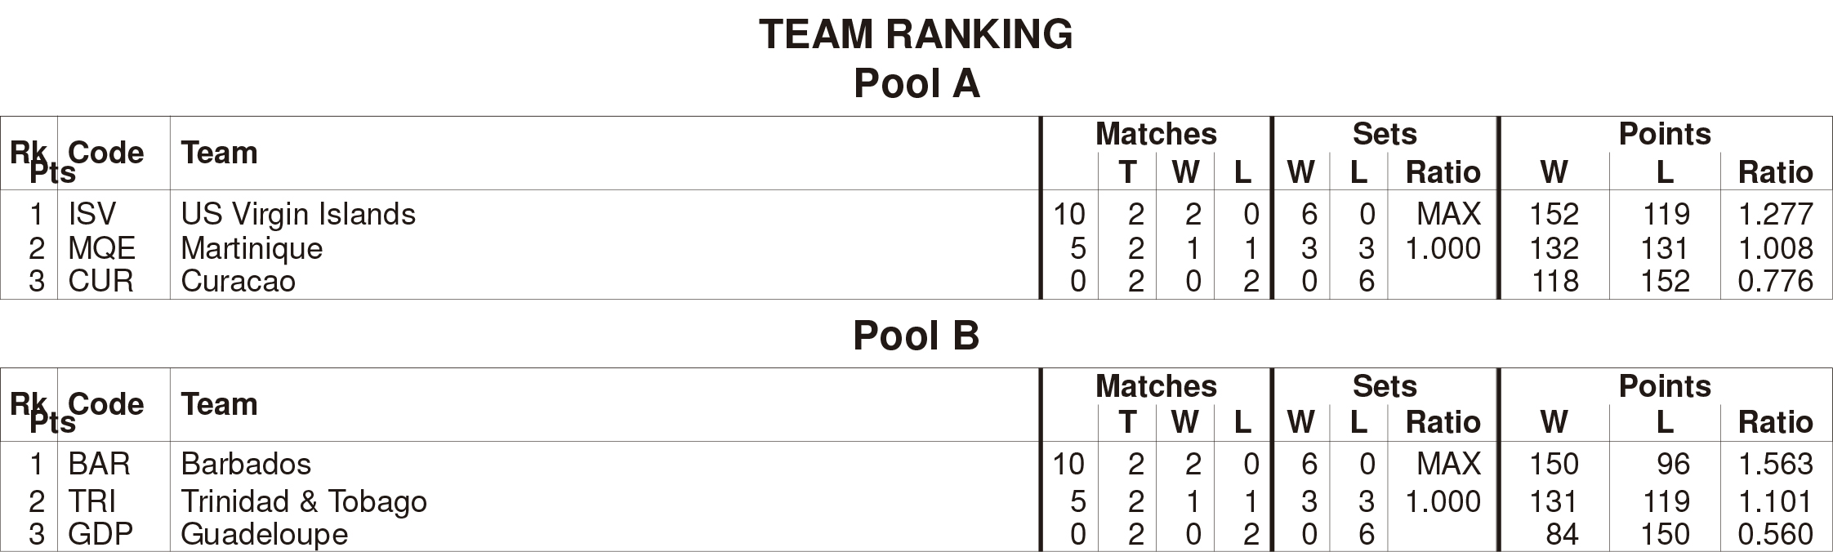This screenshot has width=1833, height=552.
Task: Click Pool B Sets column header
Action: point(1385,386)
